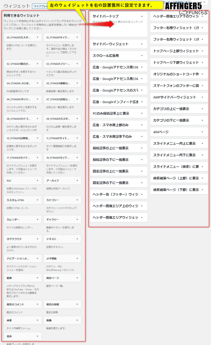Expand ヘッダー画像エリア上のウィジ area
The width and height of the screenshot is (211, 345).
[x=142, y=206]
